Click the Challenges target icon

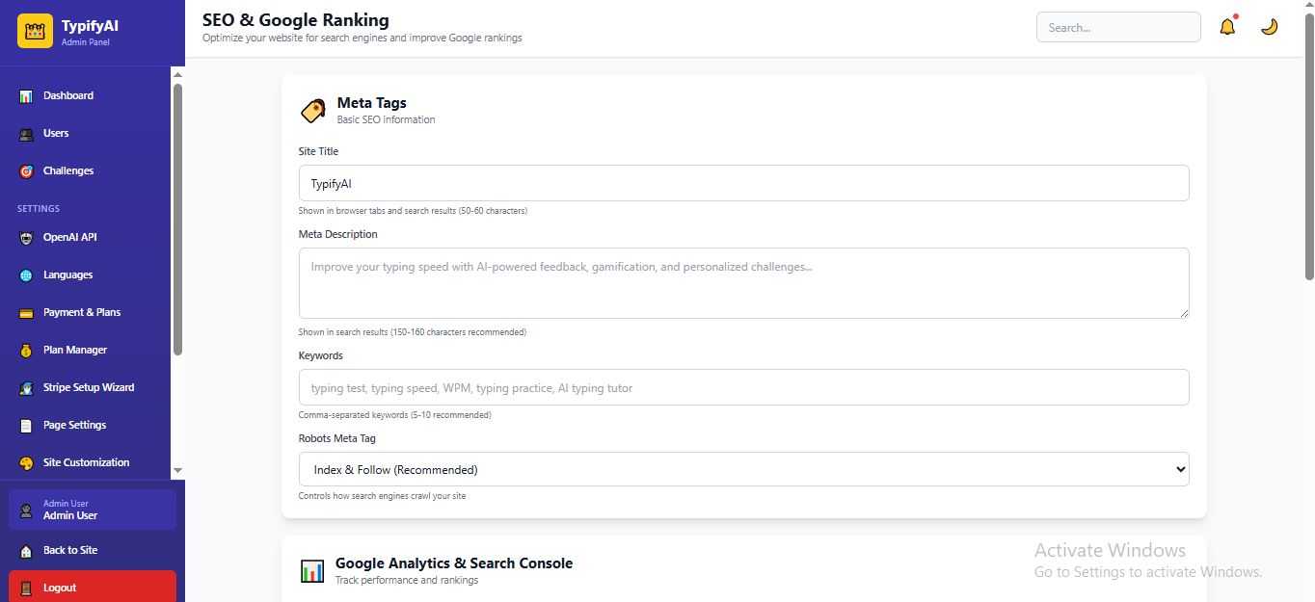click(26, 171)
